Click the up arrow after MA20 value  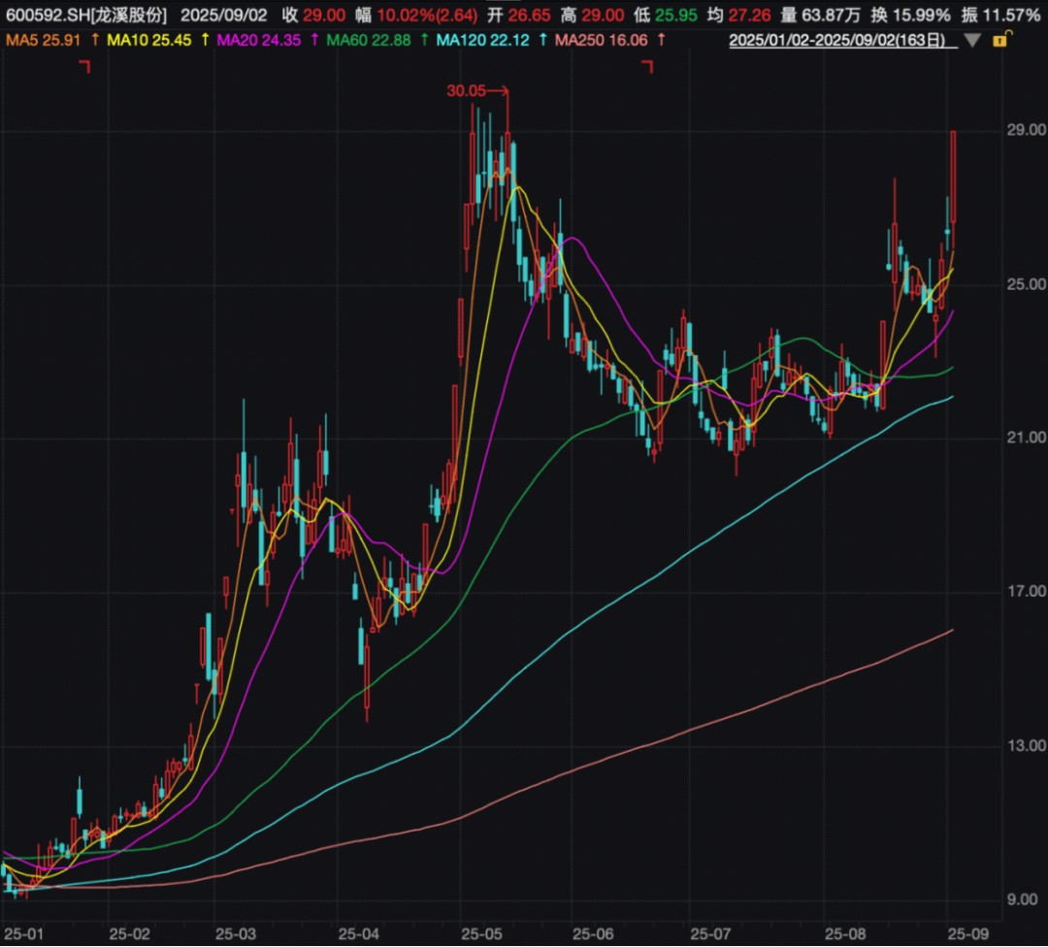point(312,40)
